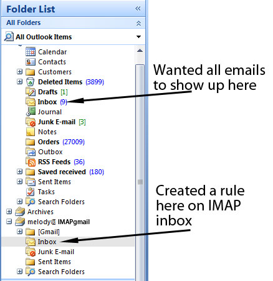273x281 pixels.
Task: Click the folder list scroll up arrow
Action: pyautogui.click(x=140, y=51)
